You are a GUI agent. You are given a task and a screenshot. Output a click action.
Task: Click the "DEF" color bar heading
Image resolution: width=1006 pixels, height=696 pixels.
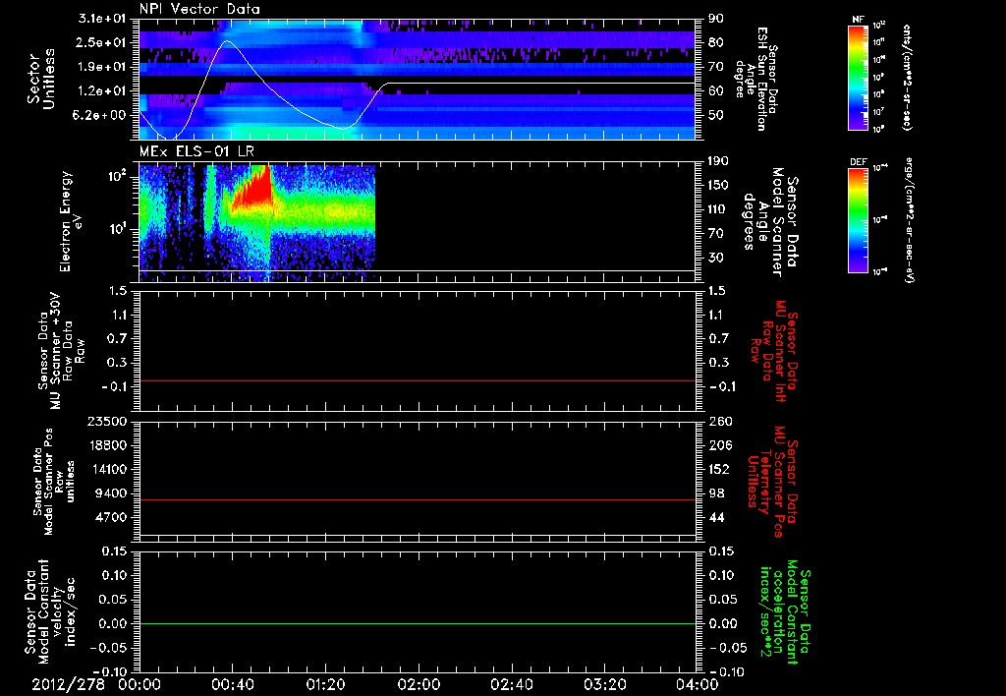(x=859, y=162)
